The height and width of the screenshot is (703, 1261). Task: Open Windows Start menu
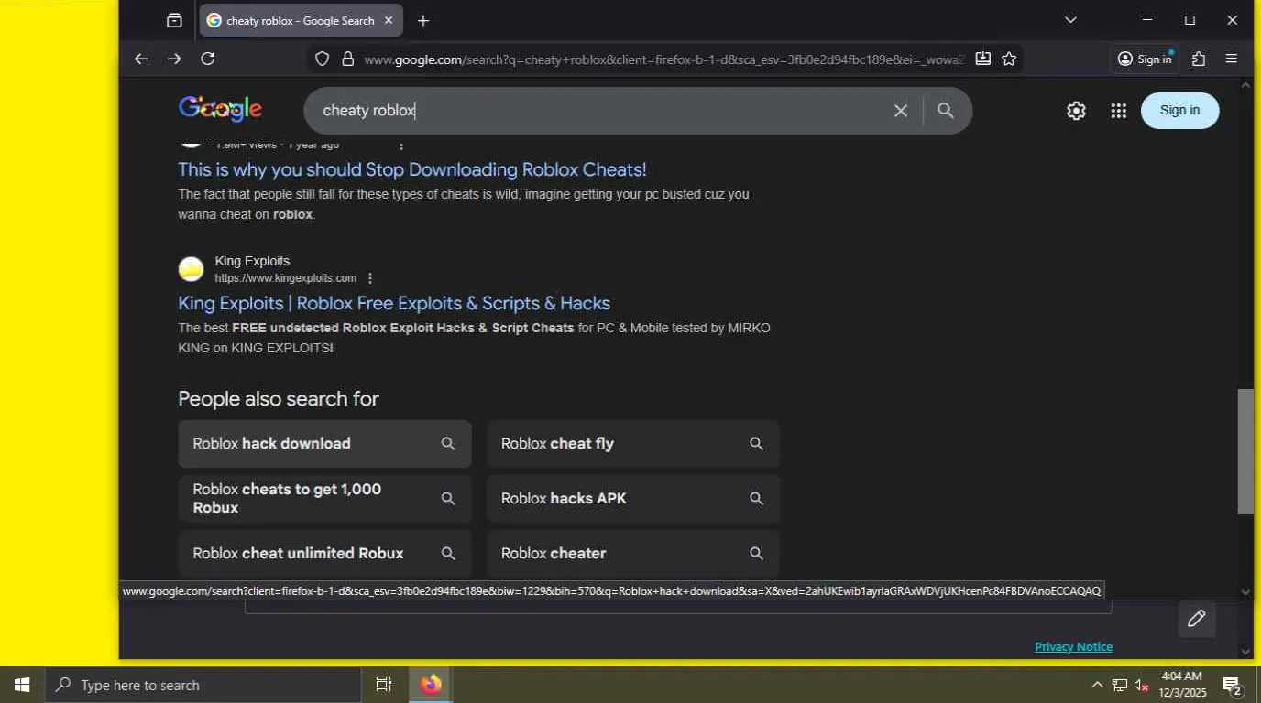(22, 685)
